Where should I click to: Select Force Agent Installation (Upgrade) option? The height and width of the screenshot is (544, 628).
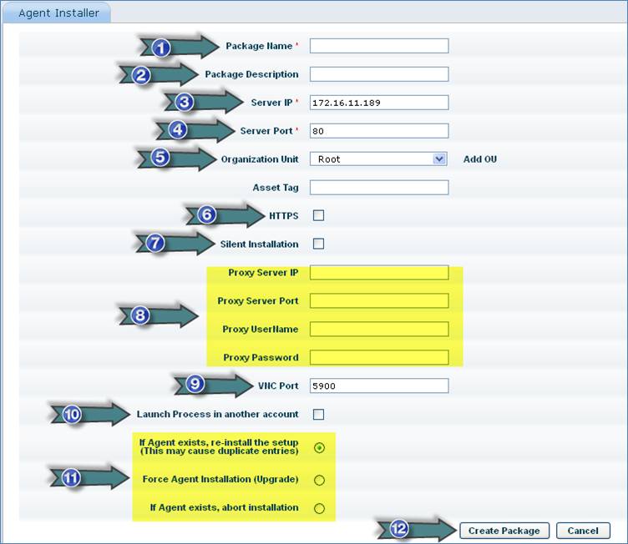[x=319, y=480]
